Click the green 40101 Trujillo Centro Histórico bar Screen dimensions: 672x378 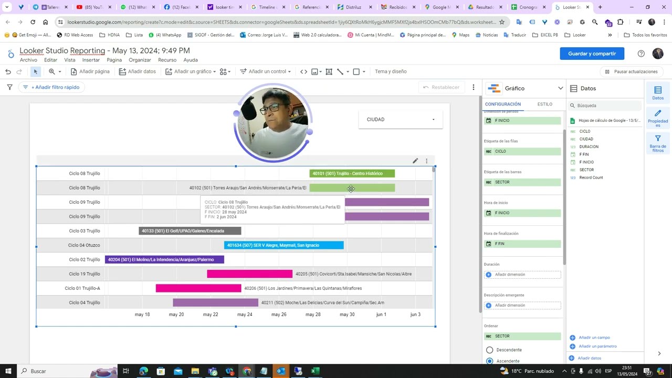click(352, 173)
